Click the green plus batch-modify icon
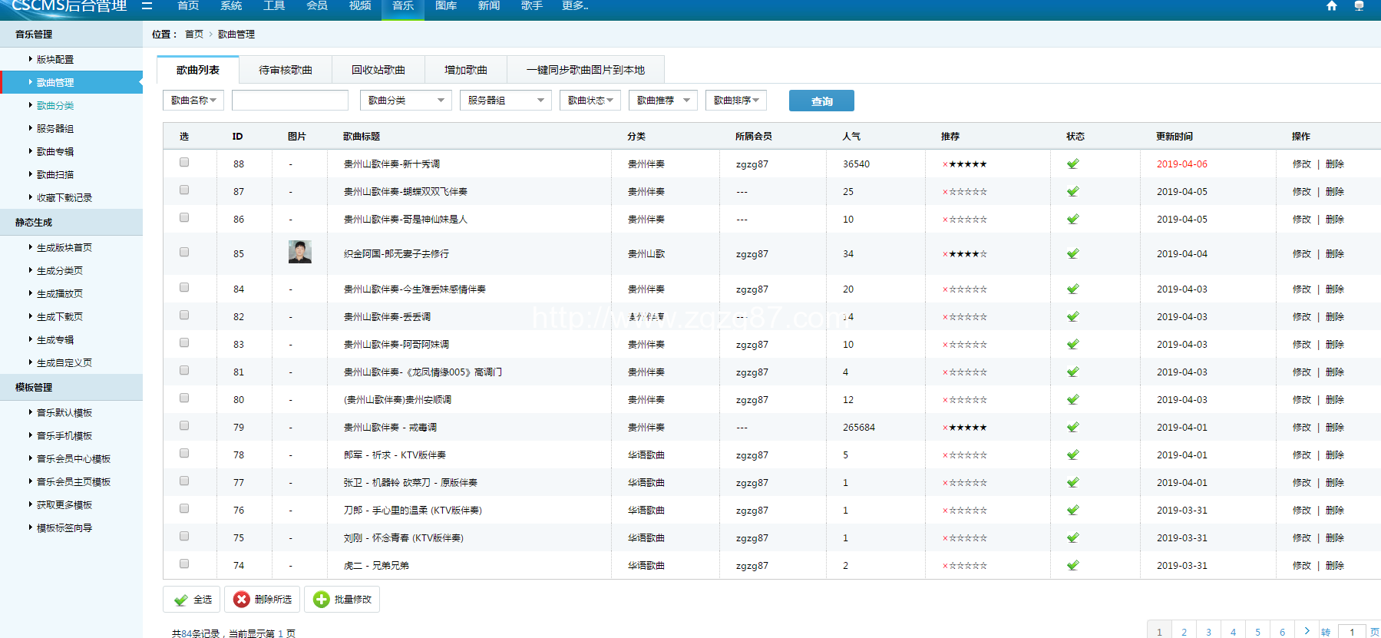Viewport: 1381px width, 638px height. [x=322, y=600]
